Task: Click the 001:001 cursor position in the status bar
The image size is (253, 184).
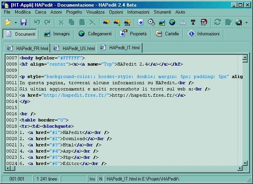Action: pyautogui.click(x=17, y=179)
